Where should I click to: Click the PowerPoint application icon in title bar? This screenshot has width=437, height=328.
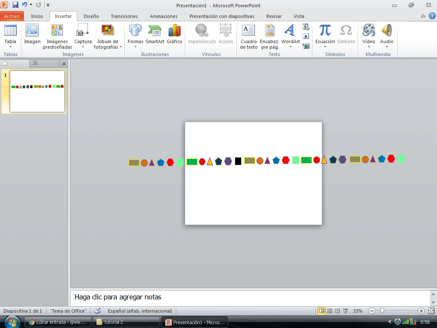pos(4,5)
